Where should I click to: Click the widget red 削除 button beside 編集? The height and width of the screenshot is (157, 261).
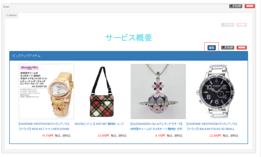tap(241, 47)
